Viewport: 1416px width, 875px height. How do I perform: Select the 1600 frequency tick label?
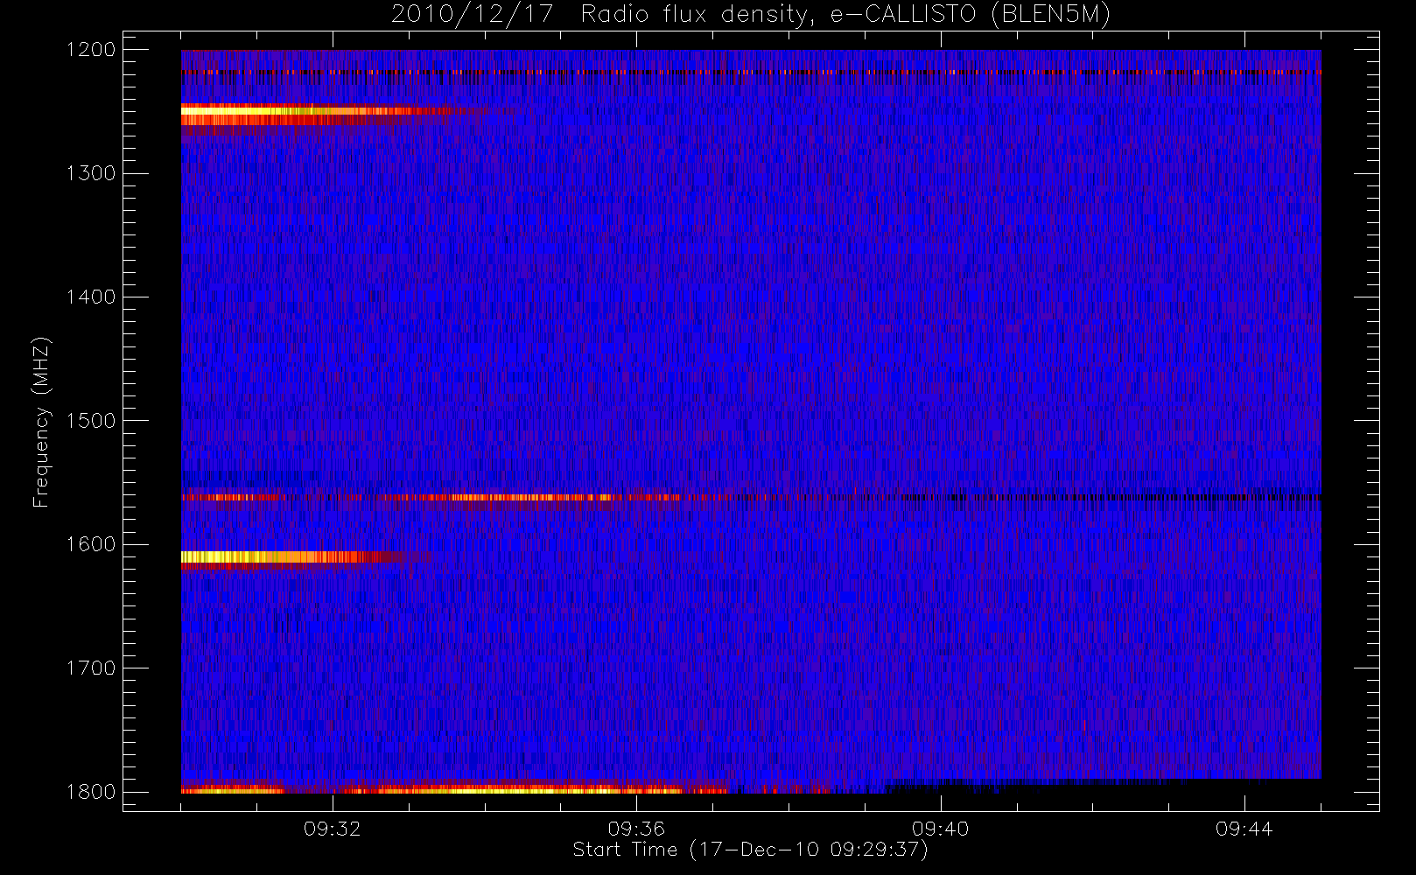tap(91, 544)
